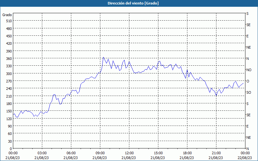Click the 21/08/23 date under 06:00
The width and height of the screenshot is (258, 161).
tap(71, 158)
